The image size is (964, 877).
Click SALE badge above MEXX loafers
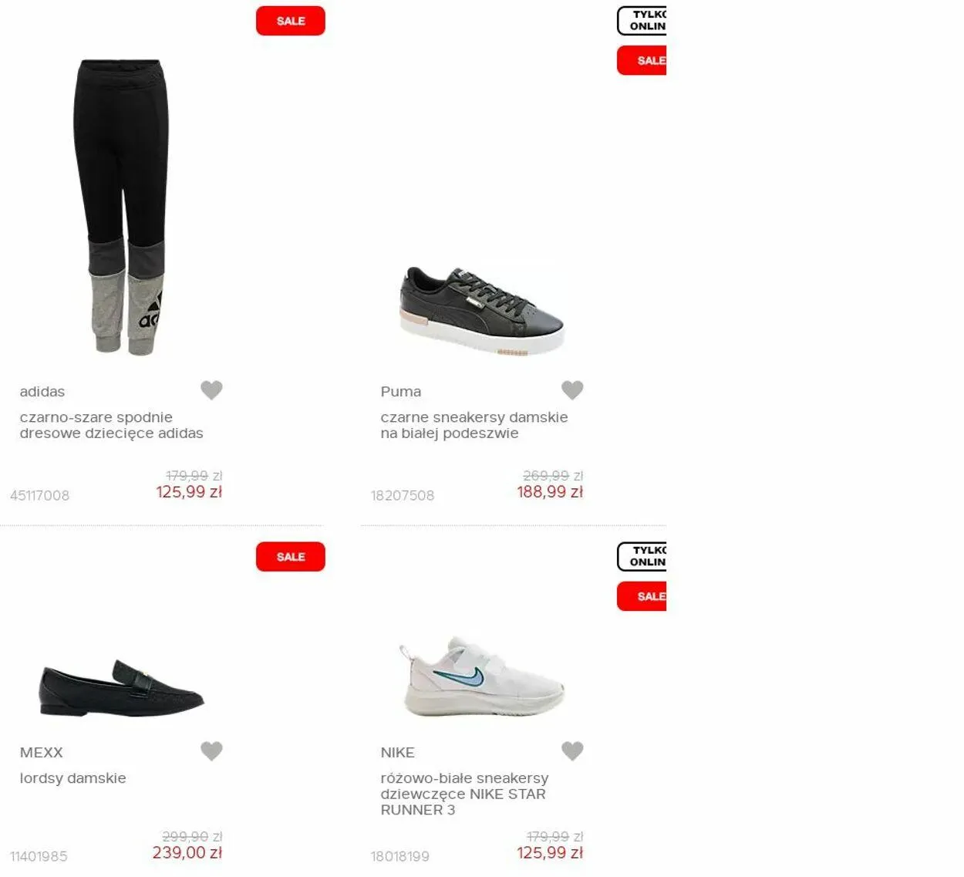pos(291,557)
